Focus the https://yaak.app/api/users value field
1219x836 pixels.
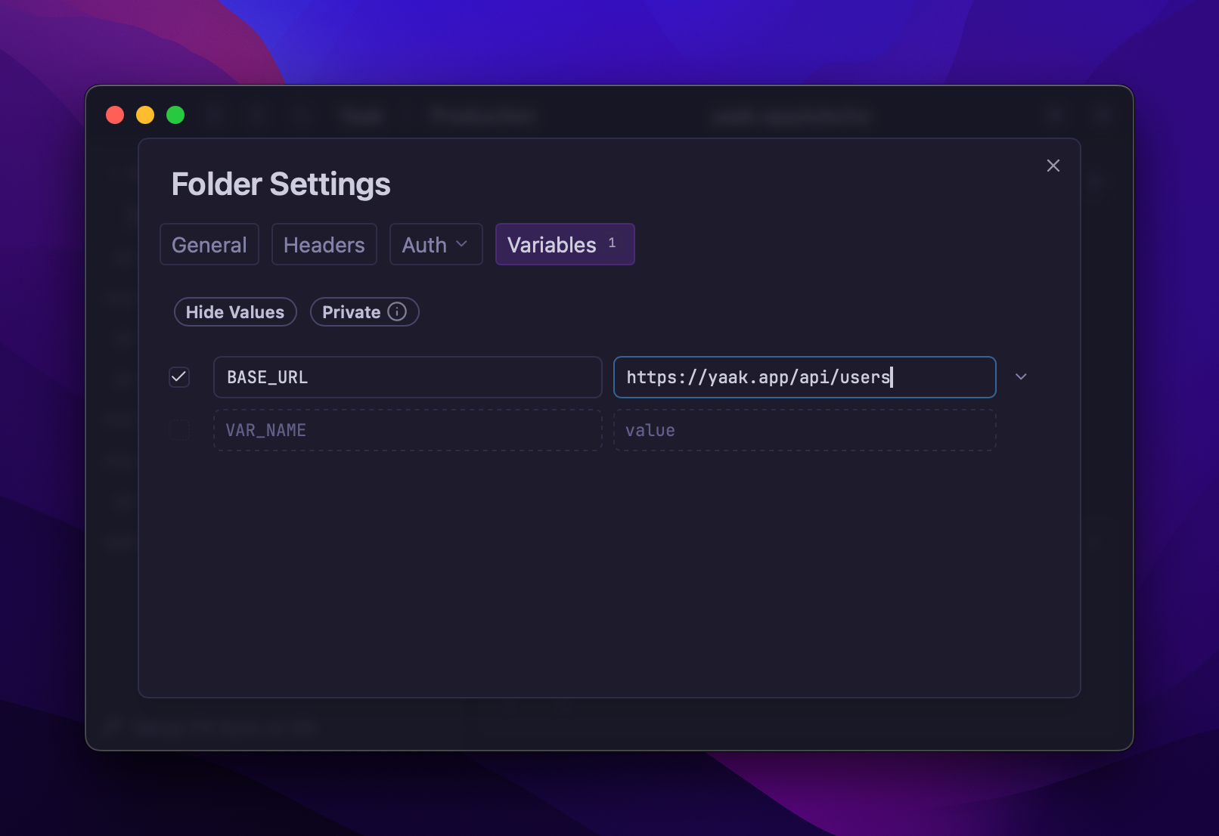click(x=804, y=377)
